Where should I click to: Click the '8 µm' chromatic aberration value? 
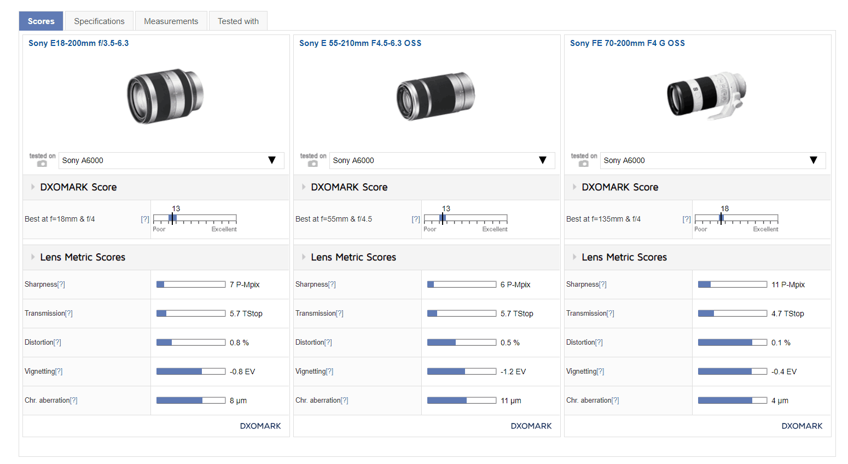(x=238, y=401)
